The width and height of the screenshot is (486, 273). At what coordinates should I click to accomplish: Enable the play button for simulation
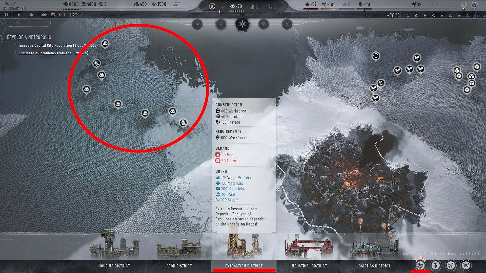pos(19,14)
